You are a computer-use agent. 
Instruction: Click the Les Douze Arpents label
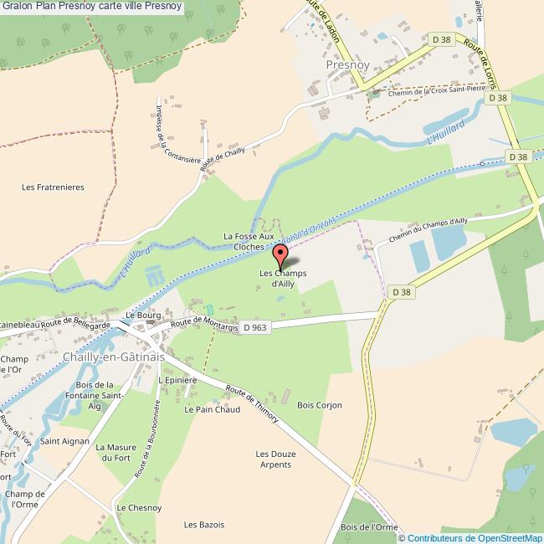pyautogui.click(x=276, y=459)
